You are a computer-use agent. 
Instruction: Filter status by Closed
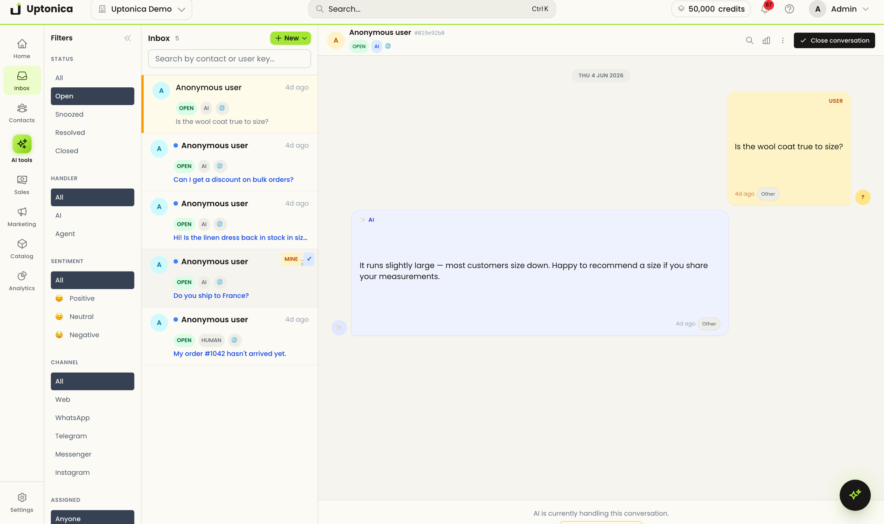point(92,151)
